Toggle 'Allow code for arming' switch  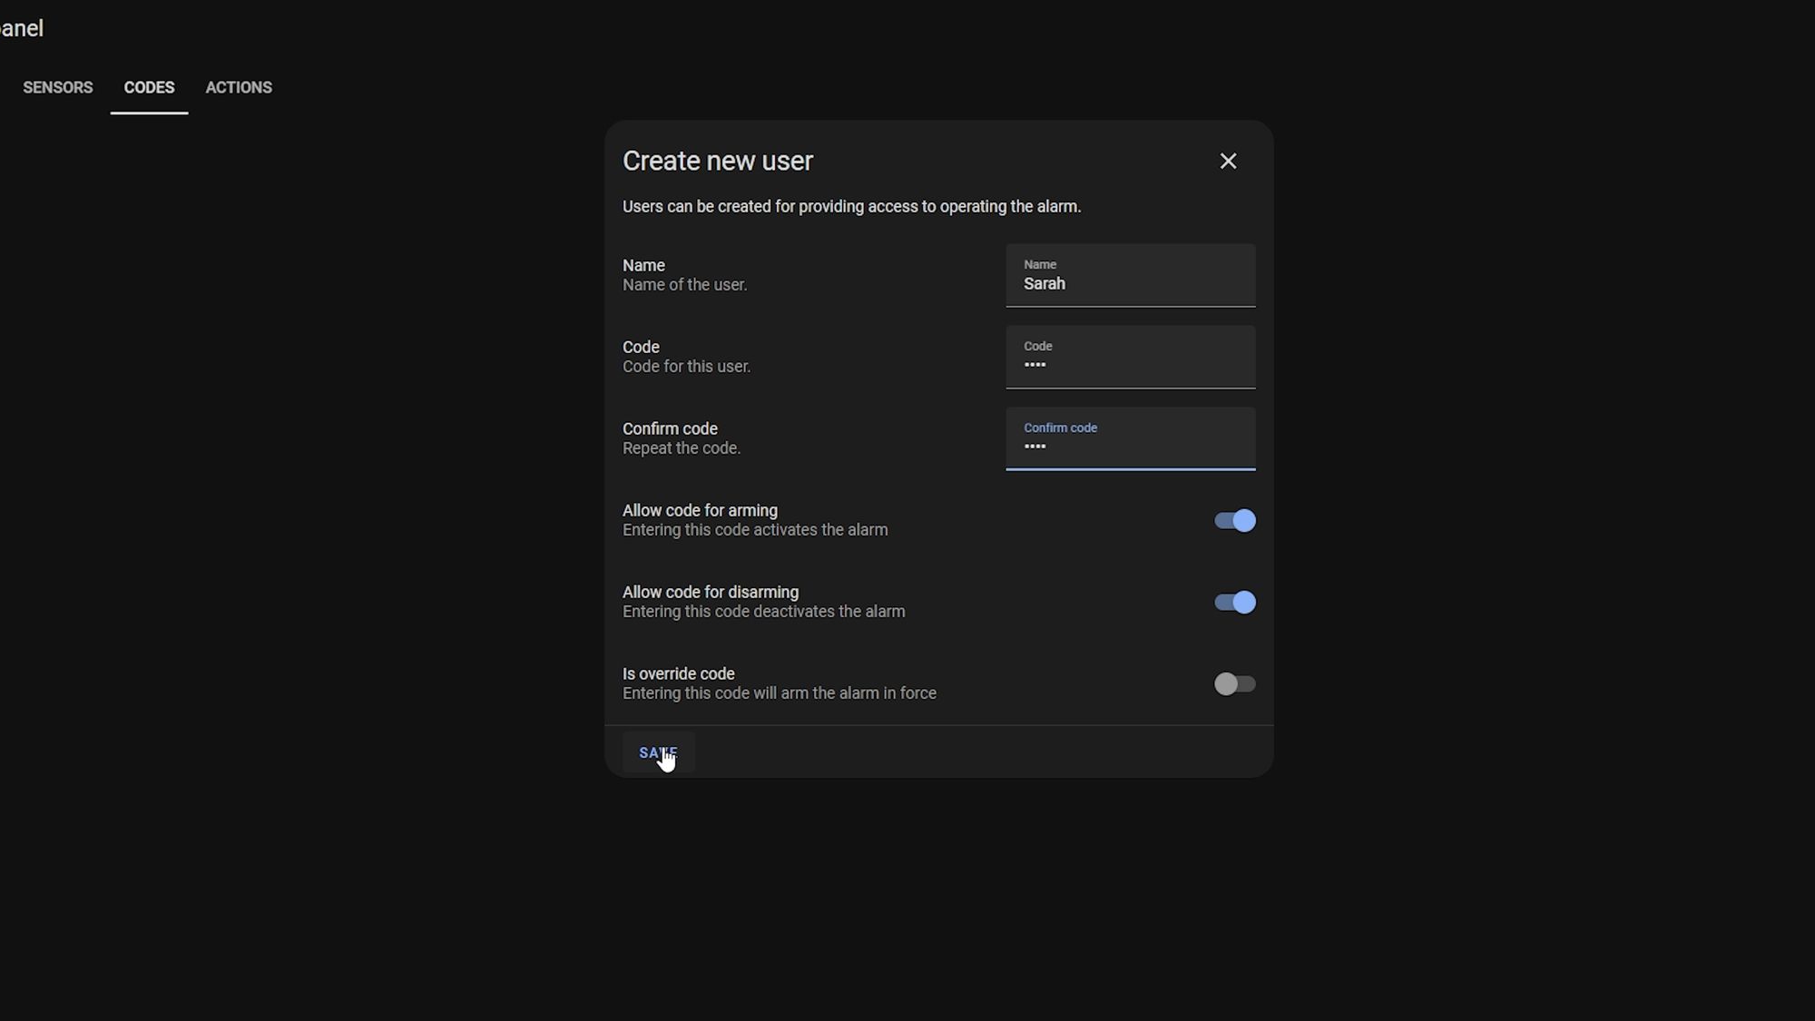pos(1235,520)
